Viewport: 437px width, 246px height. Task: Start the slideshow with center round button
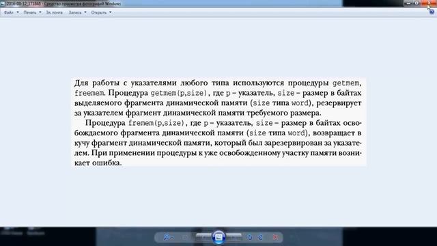(218, 237)
